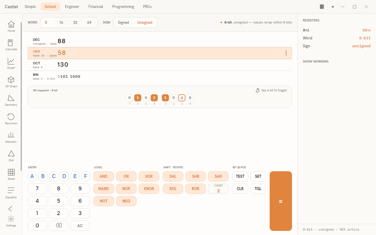The image size is (376, 235).
Task: Click the orange equals button
Action: pos(281,201)
